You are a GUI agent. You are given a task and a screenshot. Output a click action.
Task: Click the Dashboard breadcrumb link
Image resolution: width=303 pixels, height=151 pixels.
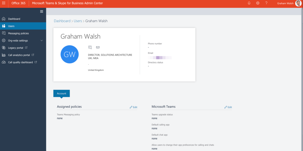click(x=62, y=21)
